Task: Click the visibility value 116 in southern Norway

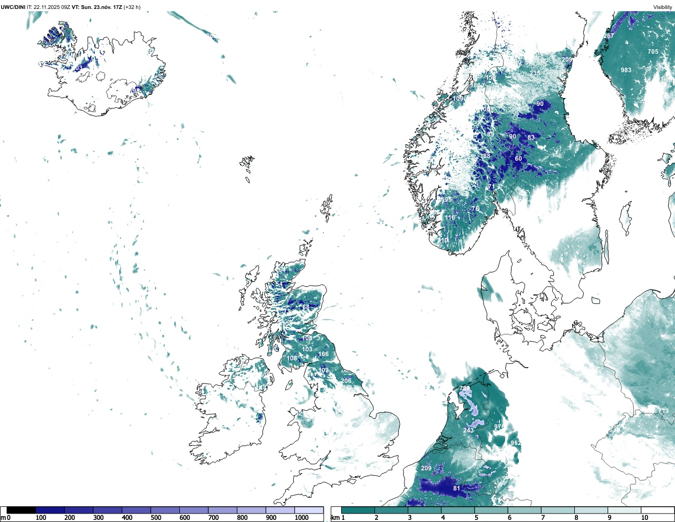Action: tap(450, 218)
